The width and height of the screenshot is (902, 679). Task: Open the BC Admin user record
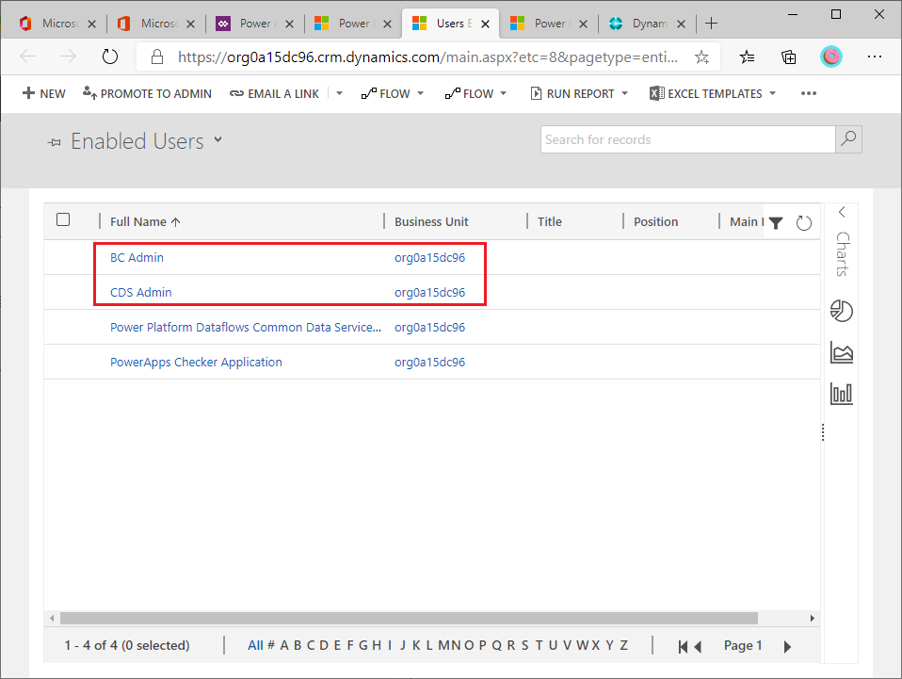pos(137,257)
